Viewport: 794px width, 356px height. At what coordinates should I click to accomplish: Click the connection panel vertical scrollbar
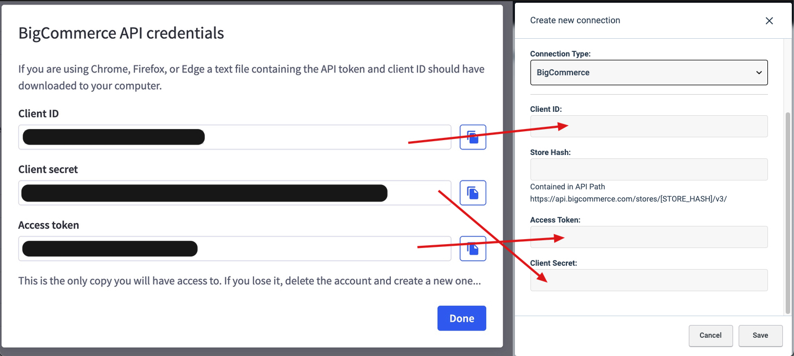point(788,212)
